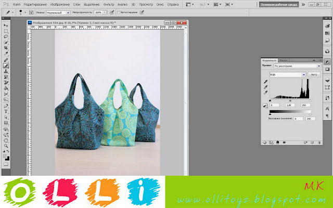Select the Rectangular Marquee tool
Screen dimensions: 333x208
tap(6, 31)
